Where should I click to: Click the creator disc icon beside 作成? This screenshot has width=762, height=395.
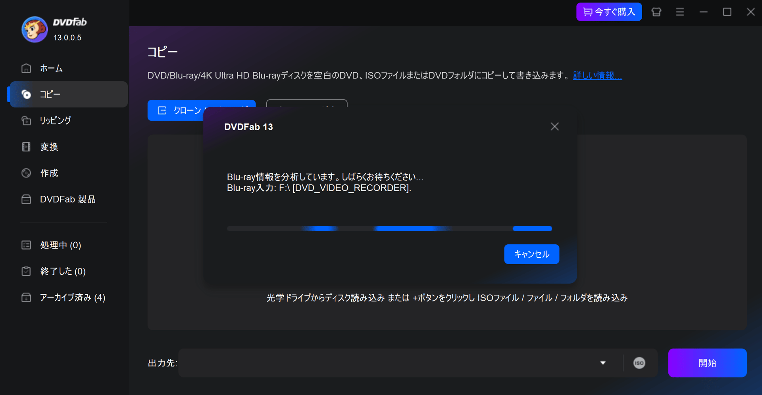click(26, 173)
